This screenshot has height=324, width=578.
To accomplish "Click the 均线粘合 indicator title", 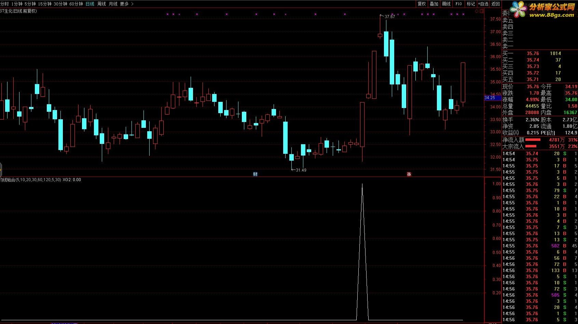I will (30, 180).
